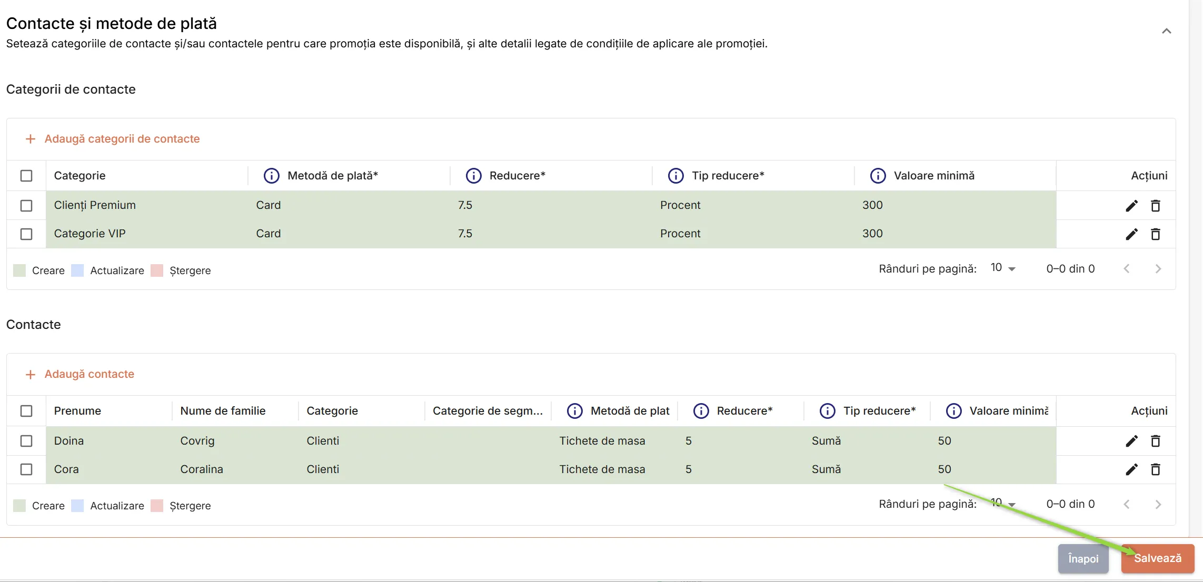Click info icon beside Valoare minimă in categories table

point(878,176)
